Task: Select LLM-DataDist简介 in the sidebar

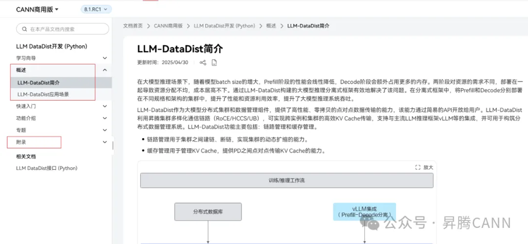Action: (x=39, y=82)
